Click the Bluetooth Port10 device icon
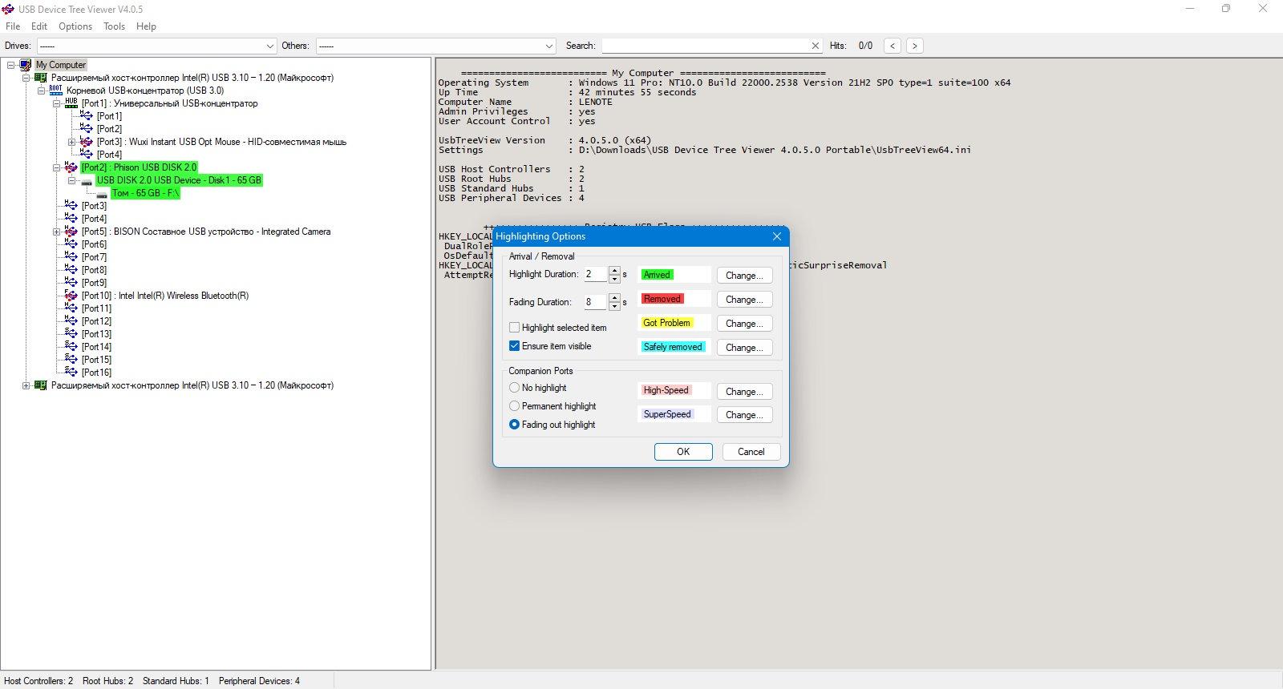Image resolution: width=1283 pixels, height=689 pixels. [71, 296]
